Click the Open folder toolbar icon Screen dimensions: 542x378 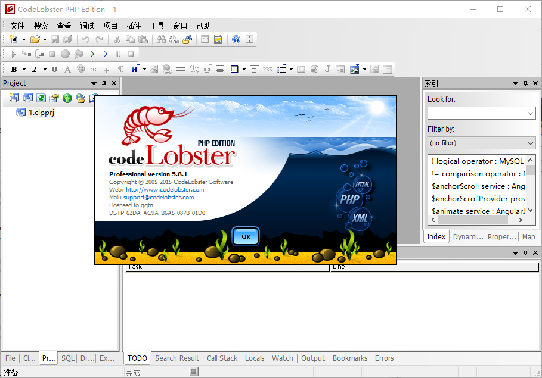[x=35, y=39]
